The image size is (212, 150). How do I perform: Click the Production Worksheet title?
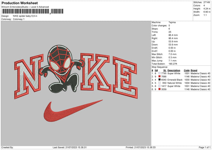(19, 3)
